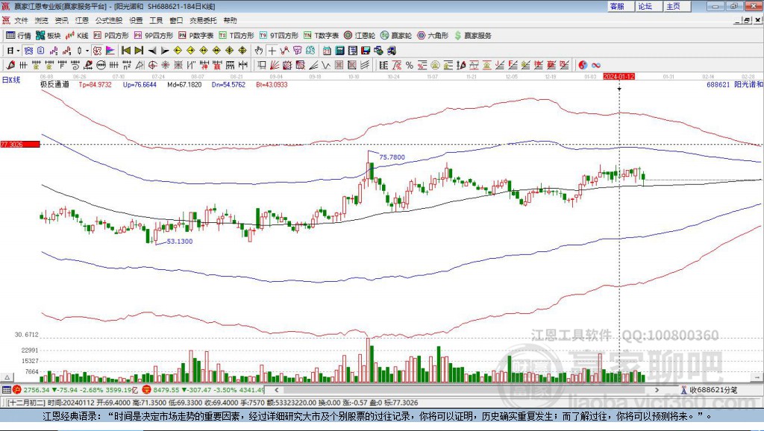Click black right arrow icon

[x=165, y=51]
